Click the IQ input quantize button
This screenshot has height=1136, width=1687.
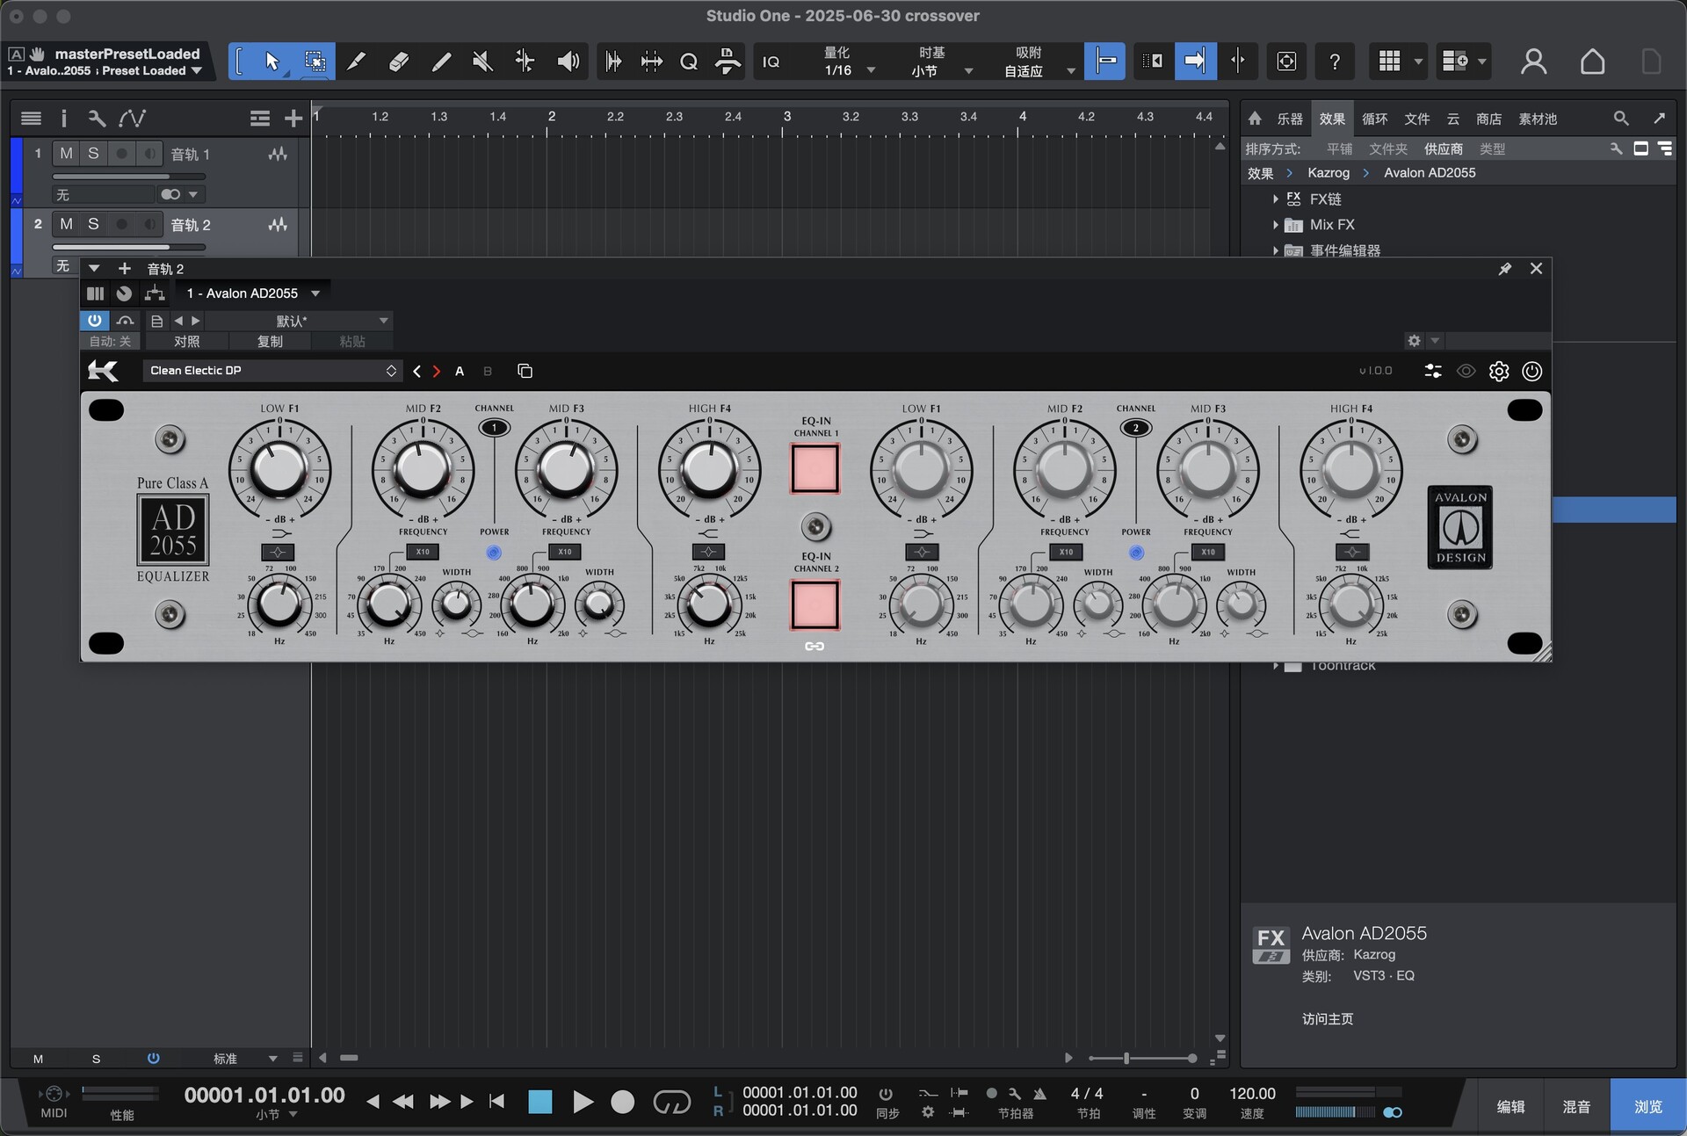[771, 62]
